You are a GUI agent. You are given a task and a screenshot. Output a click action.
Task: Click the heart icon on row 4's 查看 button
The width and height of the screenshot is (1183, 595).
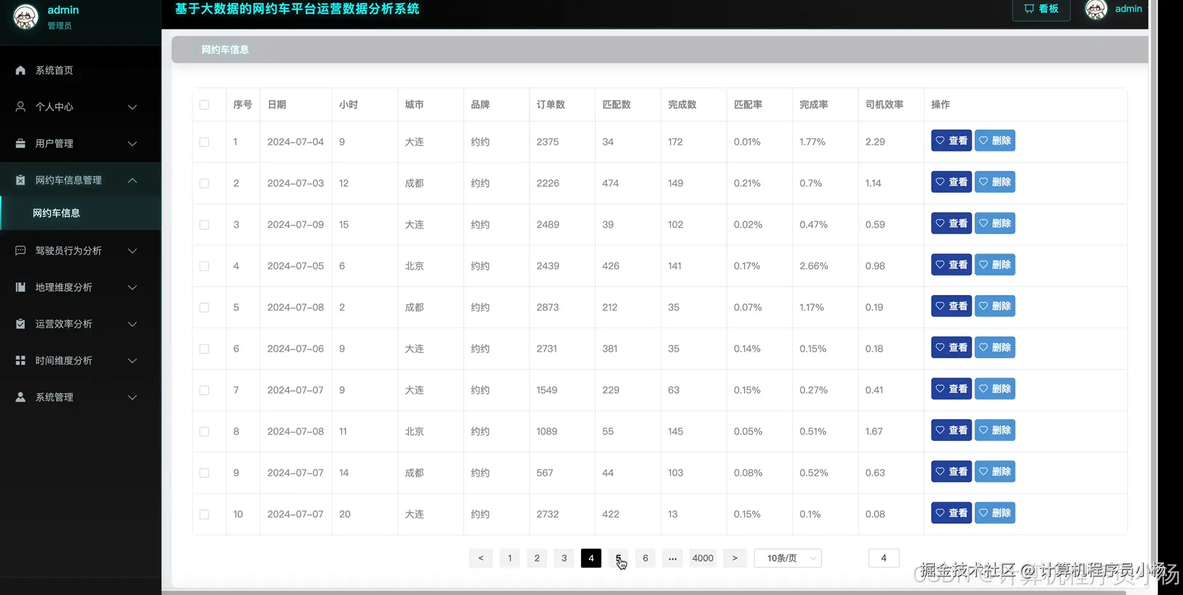(x=940, y=264)
